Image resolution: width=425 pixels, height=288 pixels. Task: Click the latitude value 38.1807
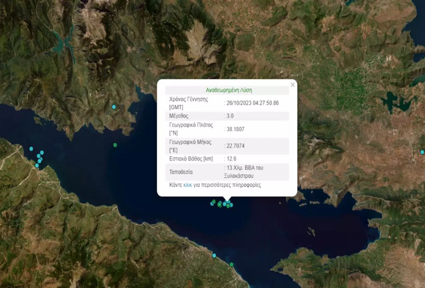pyautogui.click(x=235, y=129)
